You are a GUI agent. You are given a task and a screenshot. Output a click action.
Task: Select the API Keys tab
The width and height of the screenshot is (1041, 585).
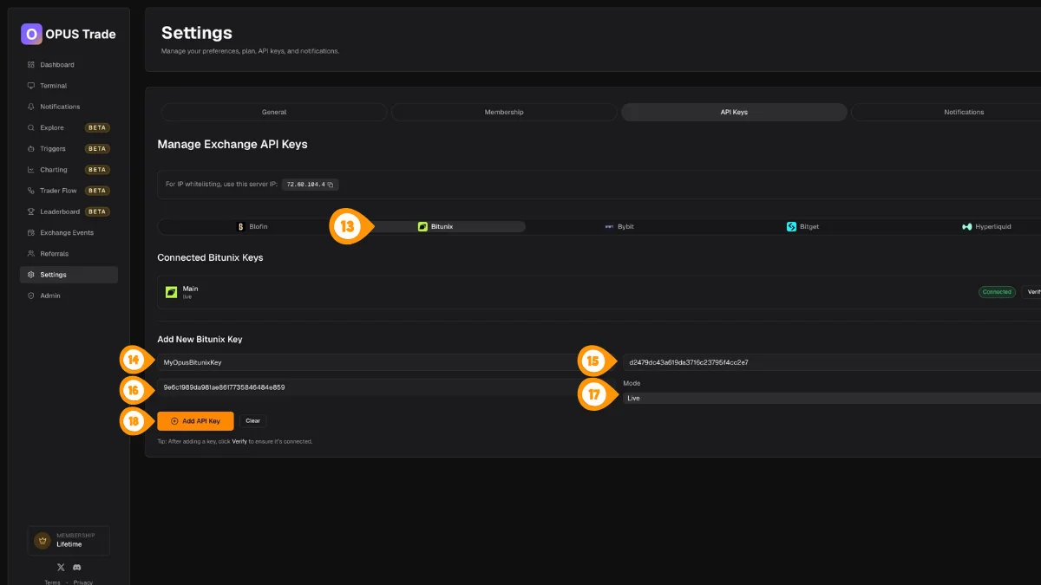click(734, 112)
